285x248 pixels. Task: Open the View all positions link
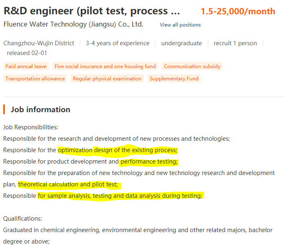180,25
